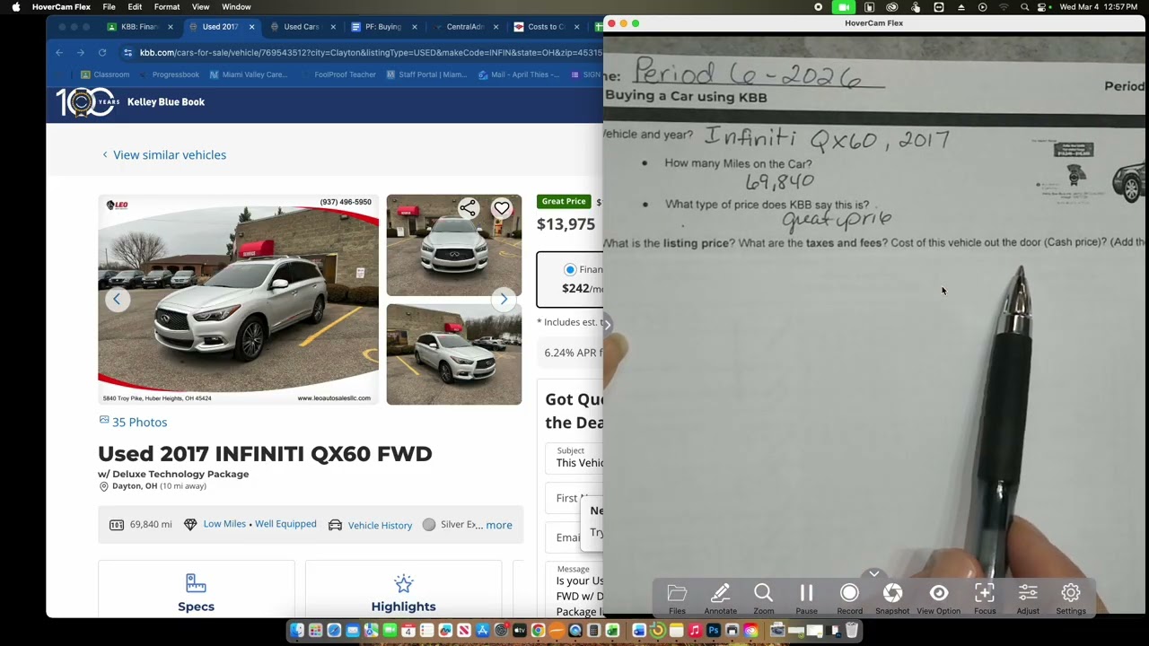Open Files in HoverCam toolbar
This screenshot has width=1149, height=646.
pos(677,598)
